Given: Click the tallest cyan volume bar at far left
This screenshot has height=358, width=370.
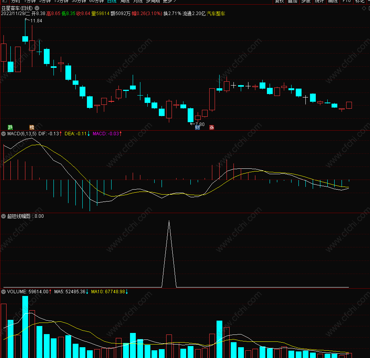Looking at the screenshot, I should pos(25,327).
